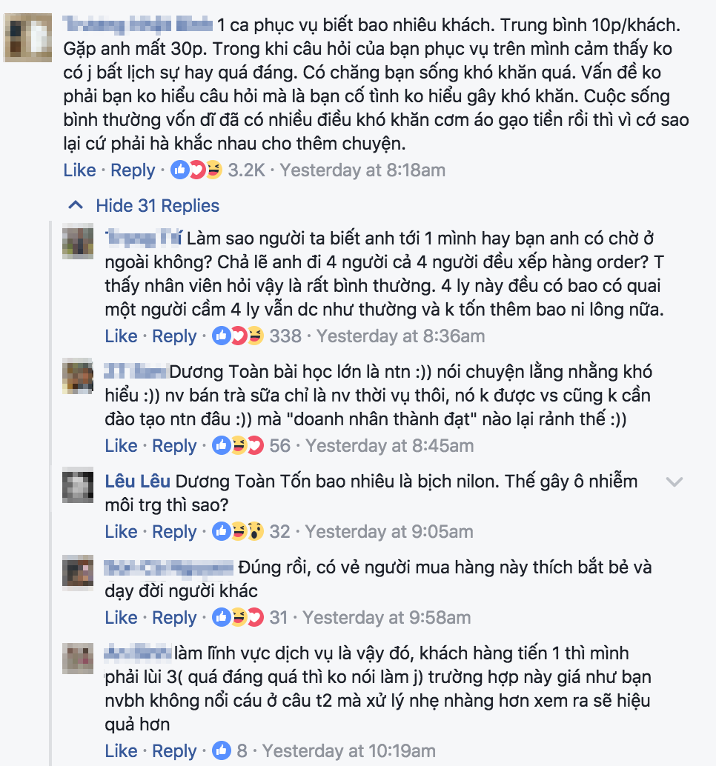Reply to the comment posted at 10:19am

coord(174,751)
